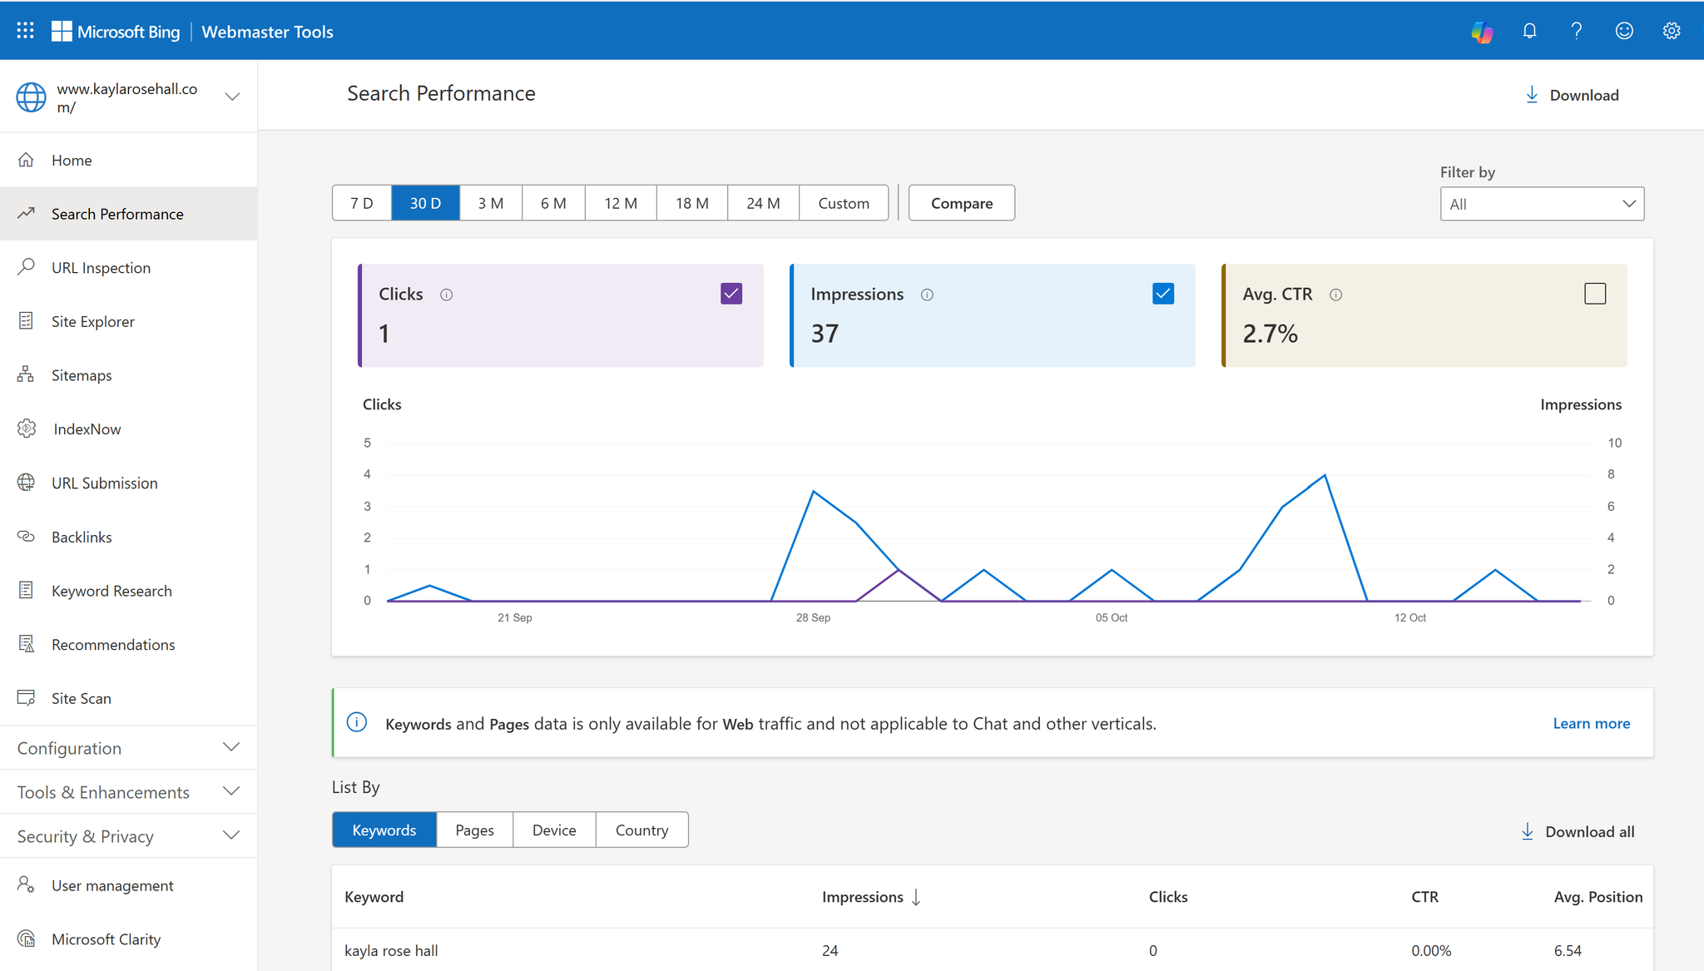This screenshot has width=1704, height=971.
Task: Open the notifications bell icon
Action: (x=1529, y=31)
